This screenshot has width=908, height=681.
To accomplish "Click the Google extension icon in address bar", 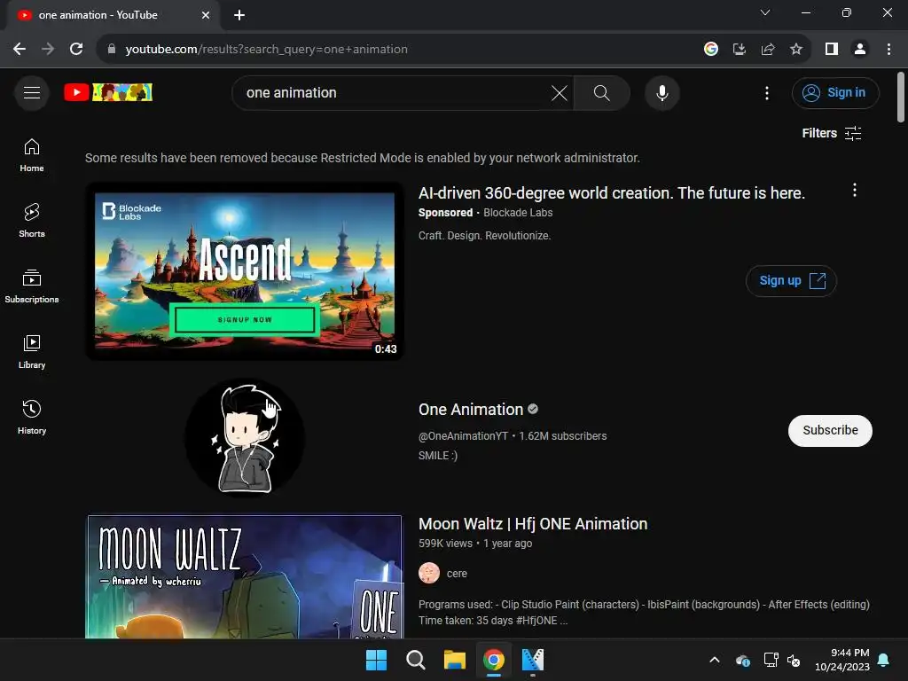I will tap(710, 50).
